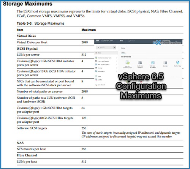The image size is (190, 169).
Task: Click "NICs that can be associated" row label
Action: (45, 83)
